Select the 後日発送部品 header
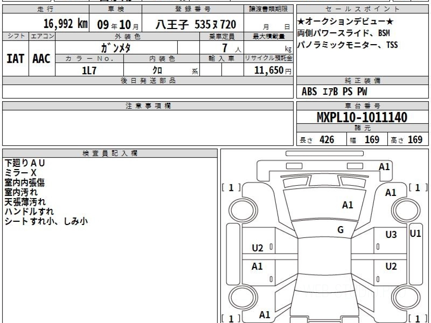 coord(148,81)
